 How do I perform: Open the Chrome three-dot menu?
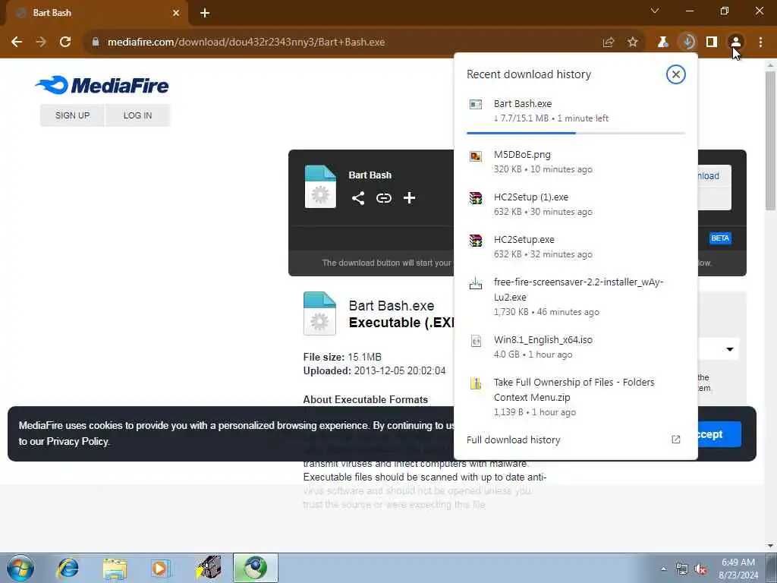tap(760, 43)
